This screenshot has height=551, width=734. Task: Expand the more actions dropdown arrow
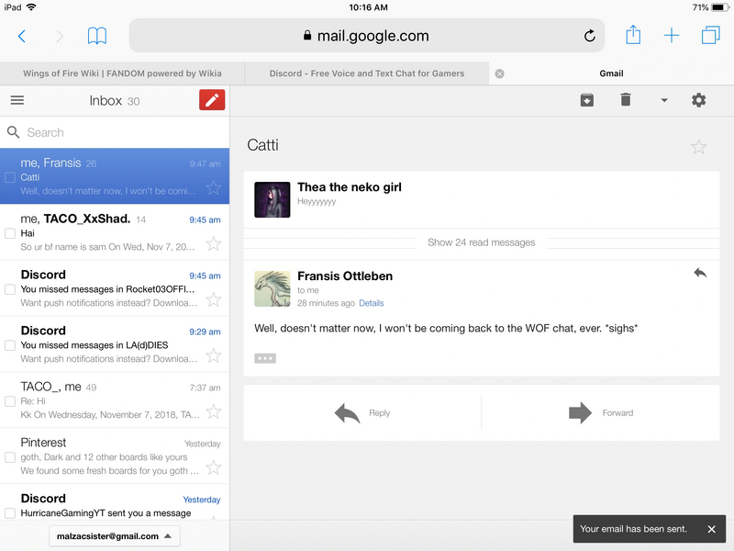[664, 100]
